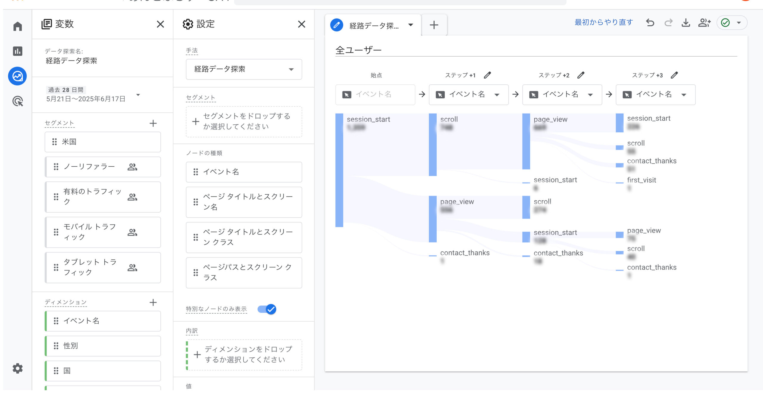The height and width of the screenshot is (412, 763).
Task: Expand dropdown beside green check status
Action: point(739,23)
